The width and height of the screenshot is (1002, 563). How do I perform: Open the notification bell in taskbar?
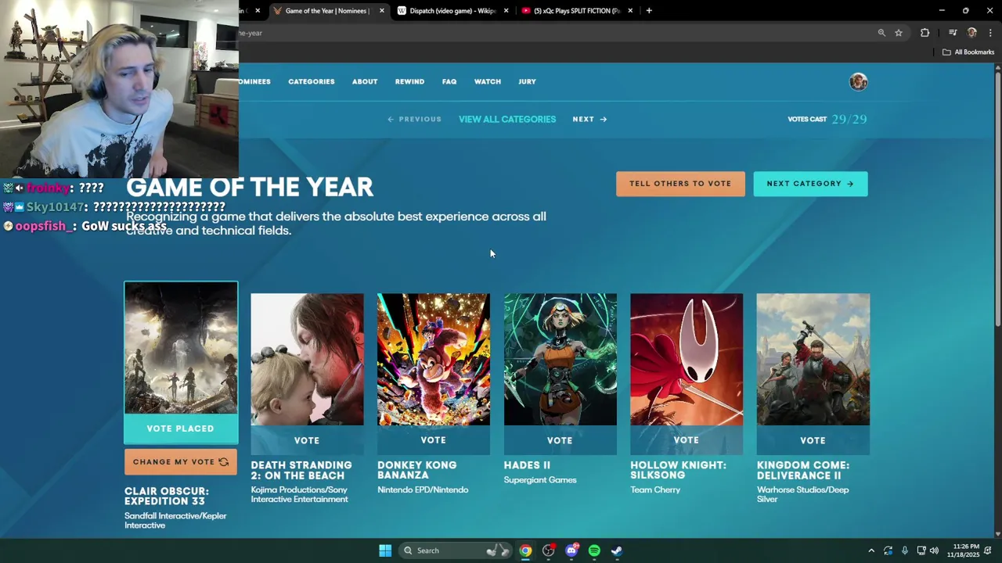click(x=988, y=550)
